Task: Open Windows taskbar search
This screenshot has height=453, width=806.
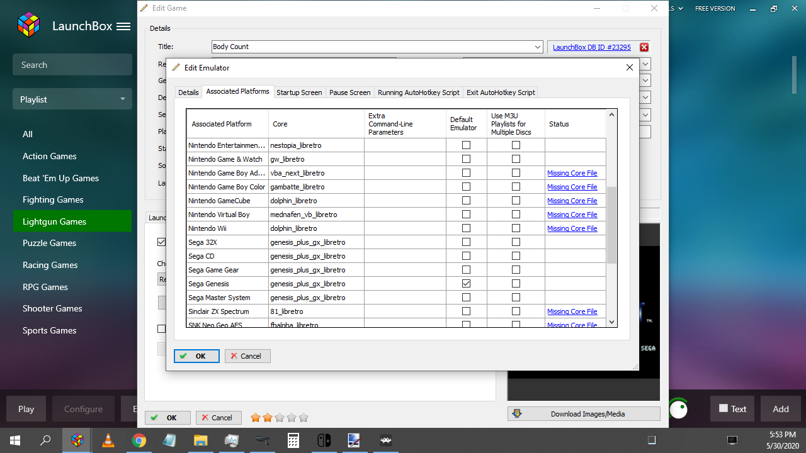Action: pyautogui.click(x=45, y=440)
